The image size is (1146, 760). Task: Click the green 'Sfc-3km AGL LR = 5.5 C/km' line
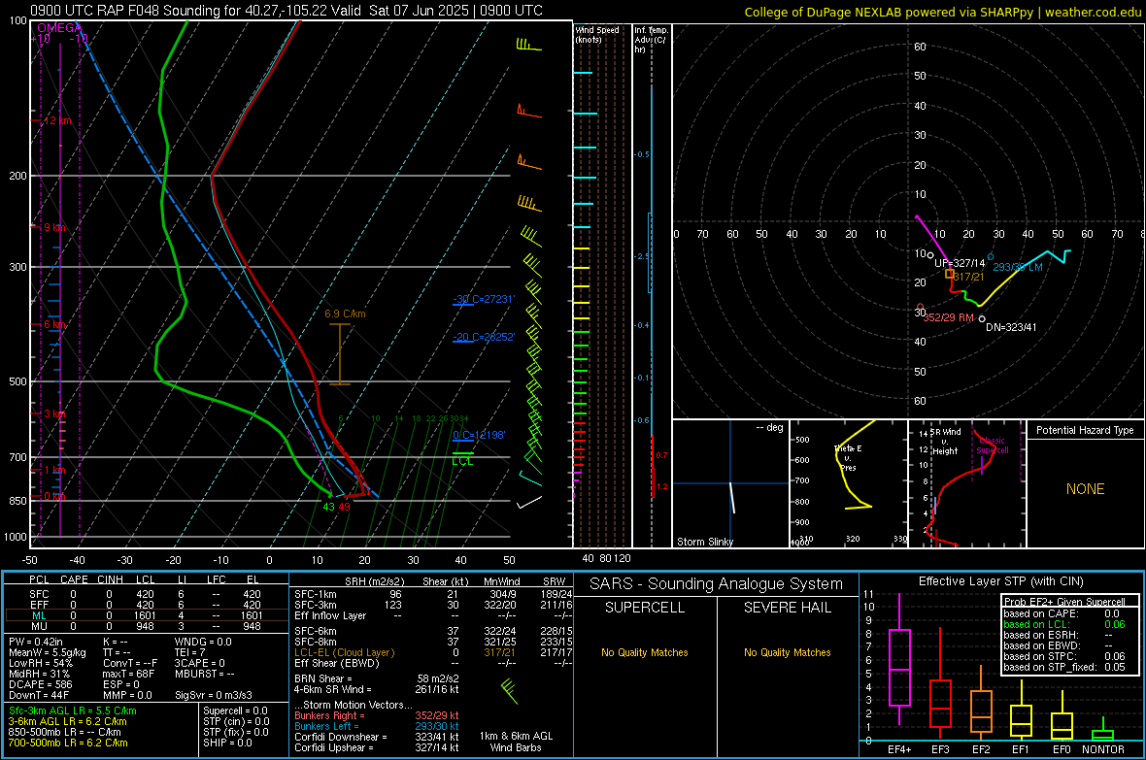pyautogui.click(x=73, y=710)
